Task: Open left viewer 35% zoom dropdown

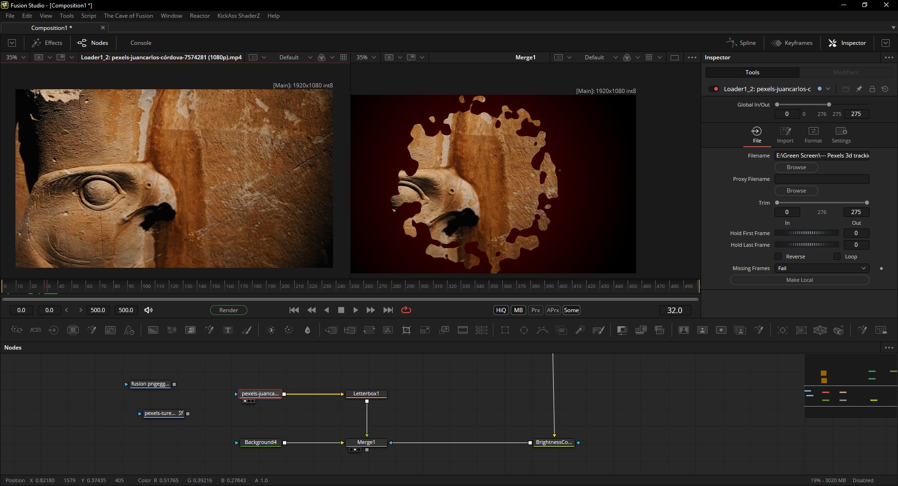Action: tap(15, 57)
